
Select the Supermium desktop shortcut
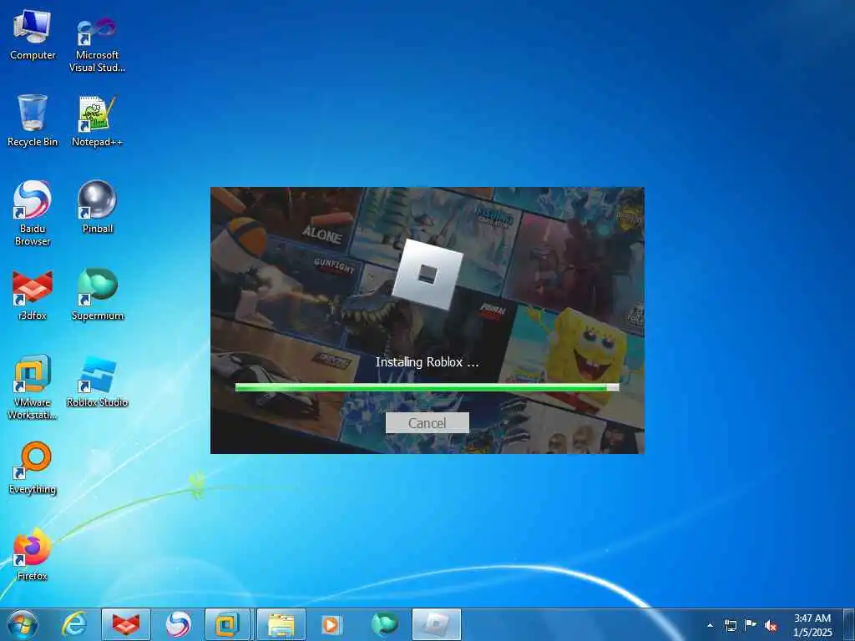[x=97, y=295]
